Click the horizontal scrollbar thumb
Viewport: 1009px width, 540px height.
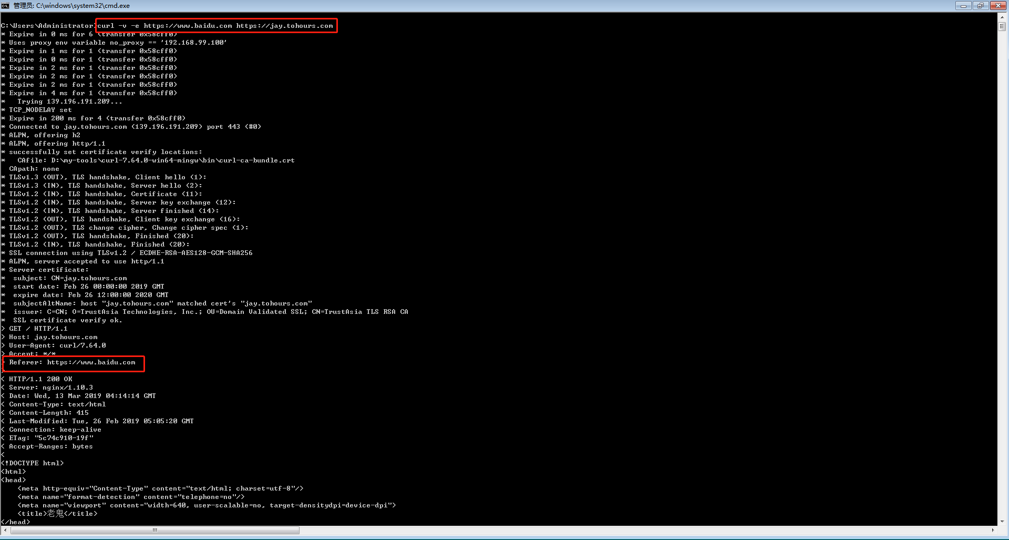[x=155, y=530]
